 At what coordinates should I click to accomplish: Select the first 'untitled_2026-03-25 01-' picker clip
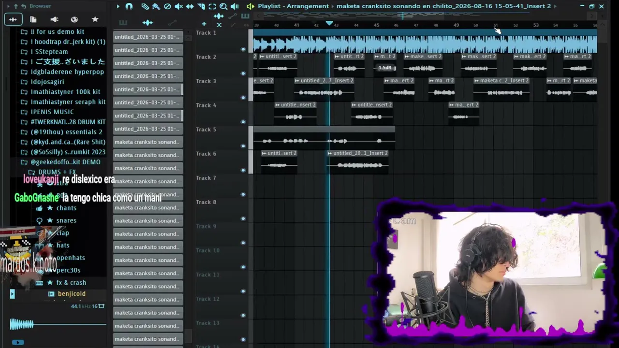[148, 37]
